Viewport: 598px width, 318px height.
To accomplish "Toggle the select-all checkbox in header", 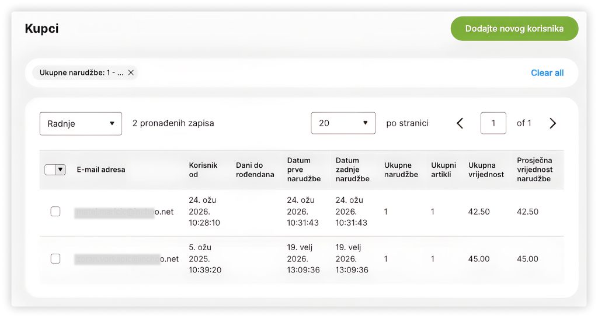I will click(x=50, y=170).
